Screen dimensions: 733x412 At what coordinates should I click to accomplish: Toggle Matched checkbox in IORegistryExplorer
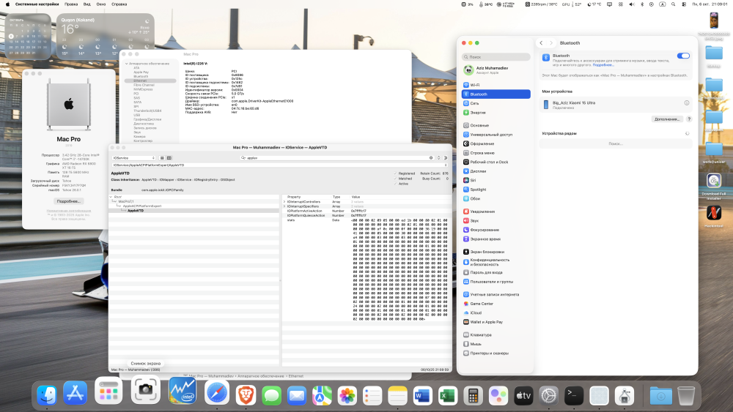point(395,179)
